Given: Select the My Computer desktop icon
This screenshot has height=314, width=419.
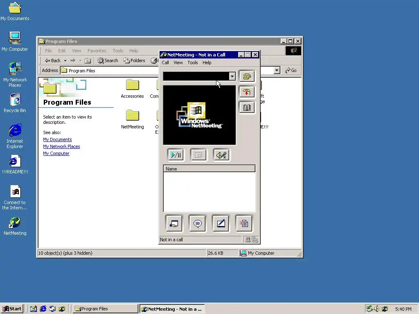Looking at the screenshot, I should 15,41.
